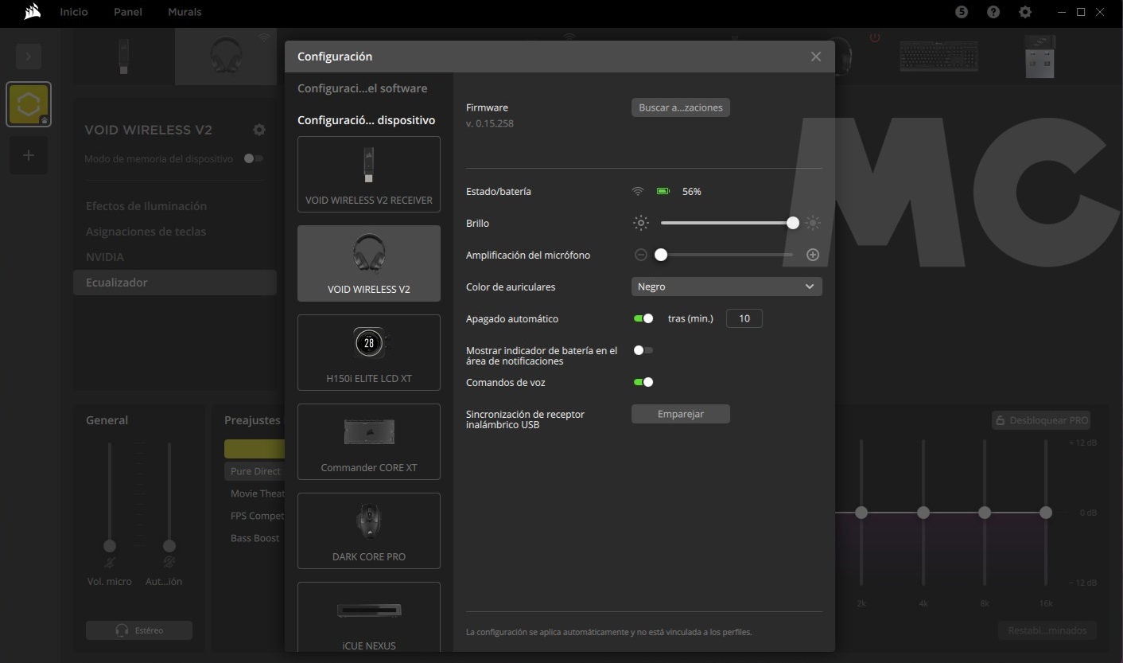This screenshot has width=1123, height=663.
Task: Click the Emparejar button
Action: (x=680, y=414)
